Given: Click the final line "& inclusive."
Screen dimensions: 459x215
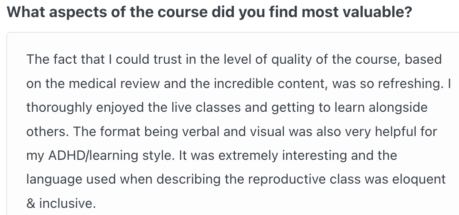Looking at the screenshot, I should (61, 204).
